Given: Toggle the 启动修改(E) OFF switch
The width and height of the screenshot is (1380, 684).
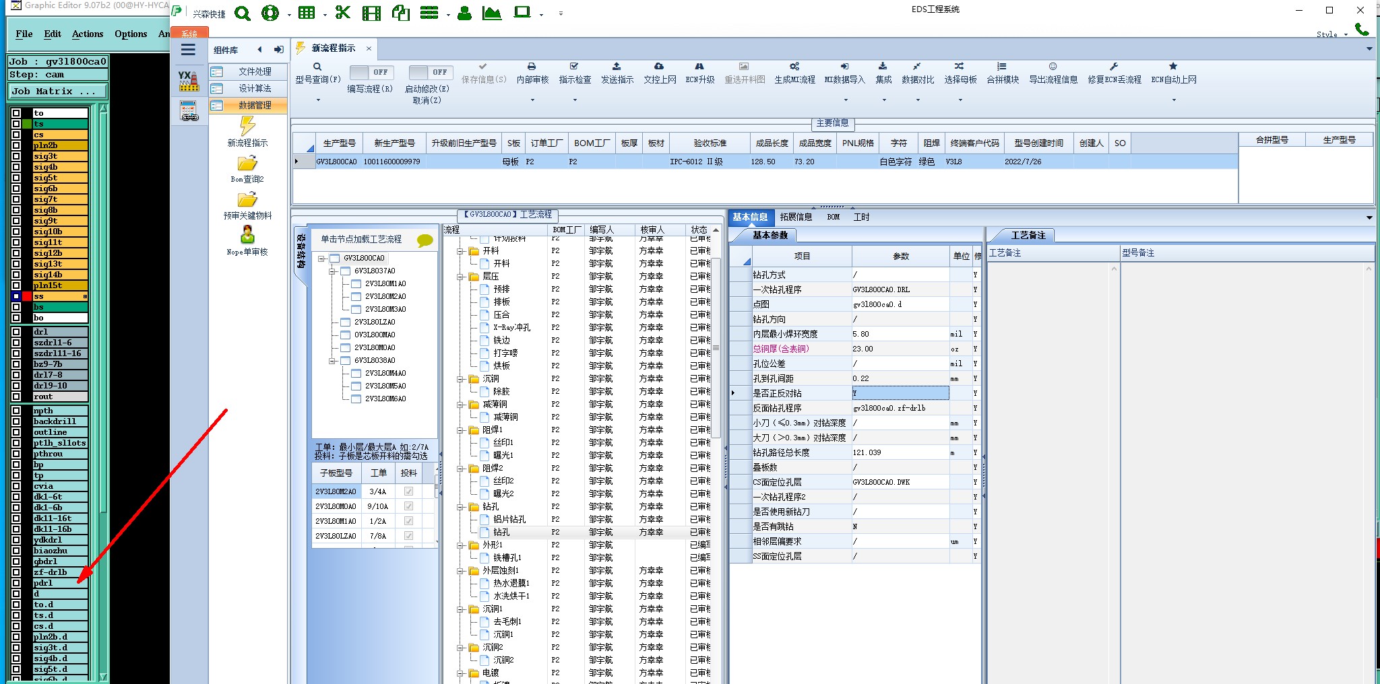Looking at the screenshot, I should 431,72.
